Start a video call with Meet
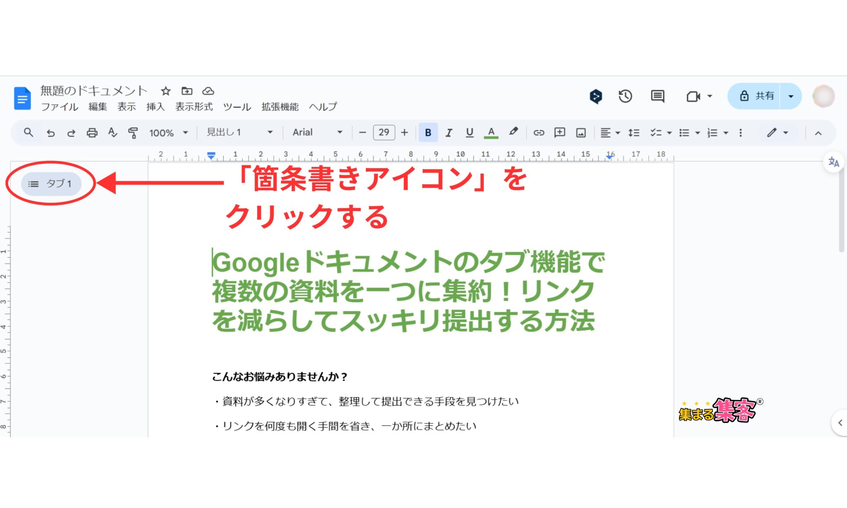 693,97
